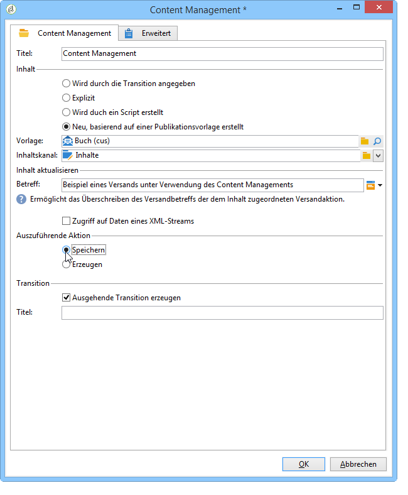Click the Buch template envelope icon
Screen dimensions: 408x495
[68, 141]
